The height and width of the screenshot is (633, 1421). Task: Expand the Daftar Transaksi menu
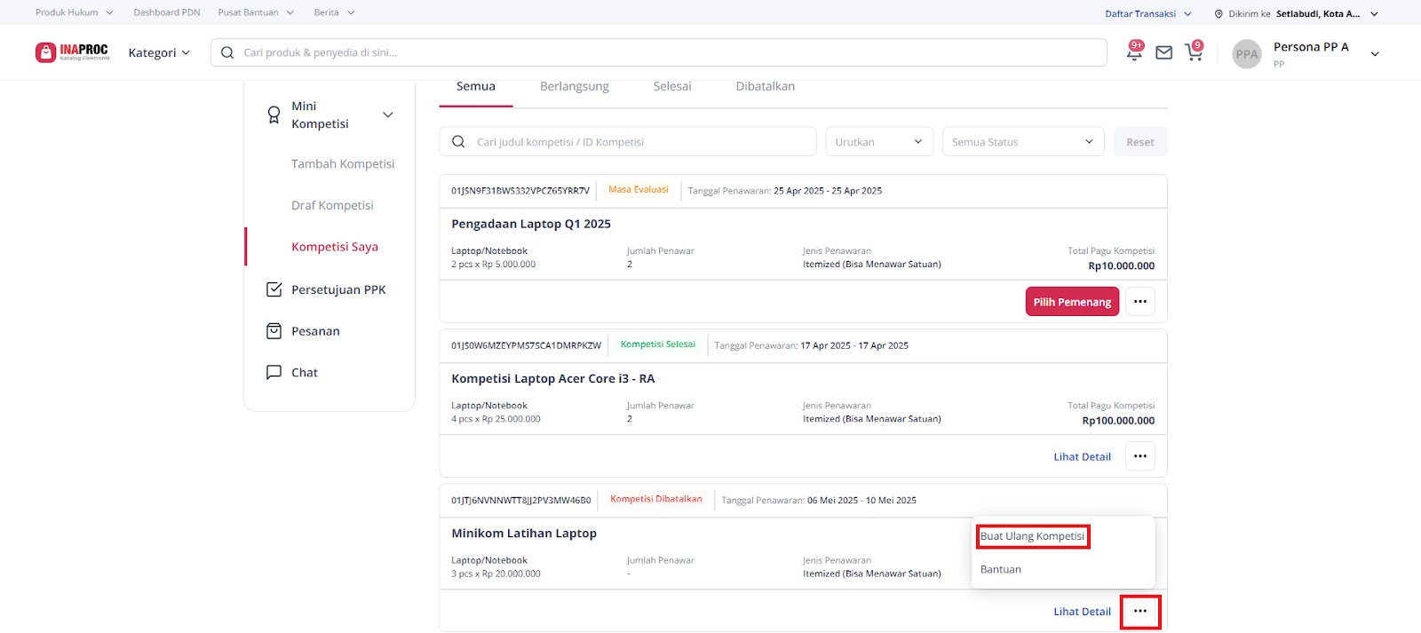click(x=1147, y=13)
